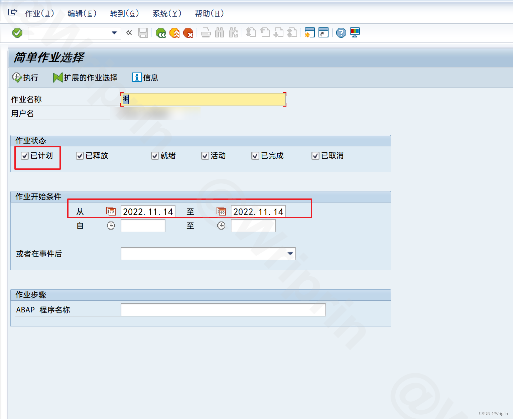Image resolution: width=513 pixels, height=419 pixels.
Task: Open the clock picker beside 自
Action: [x=111, y=225]
